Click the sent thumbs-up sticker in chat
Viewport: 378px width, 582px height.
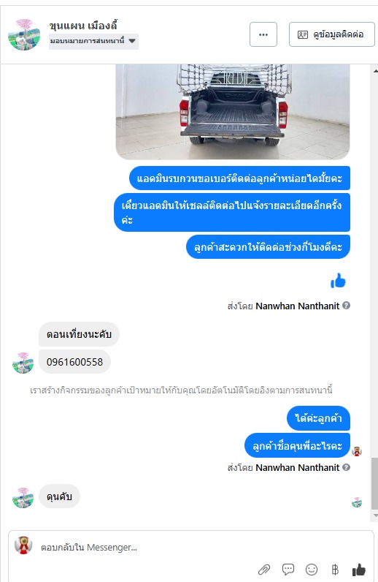pyautogui.click(x=338, y=281)
